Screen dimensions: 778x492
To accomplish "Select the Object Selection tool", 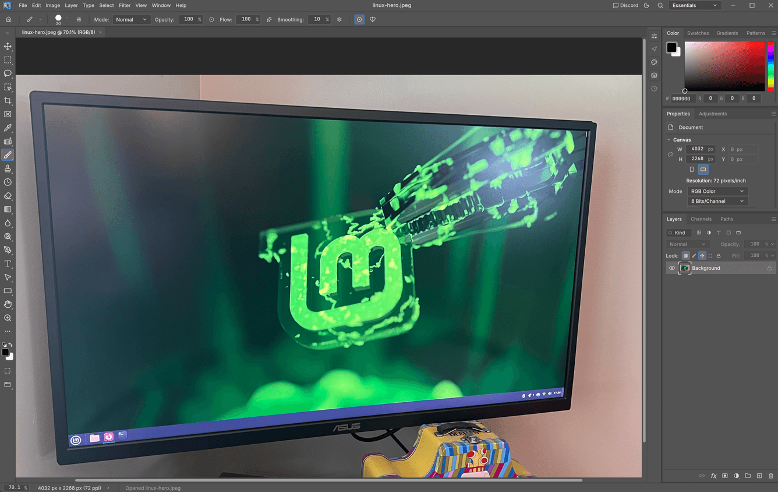I will coord(8,87).
